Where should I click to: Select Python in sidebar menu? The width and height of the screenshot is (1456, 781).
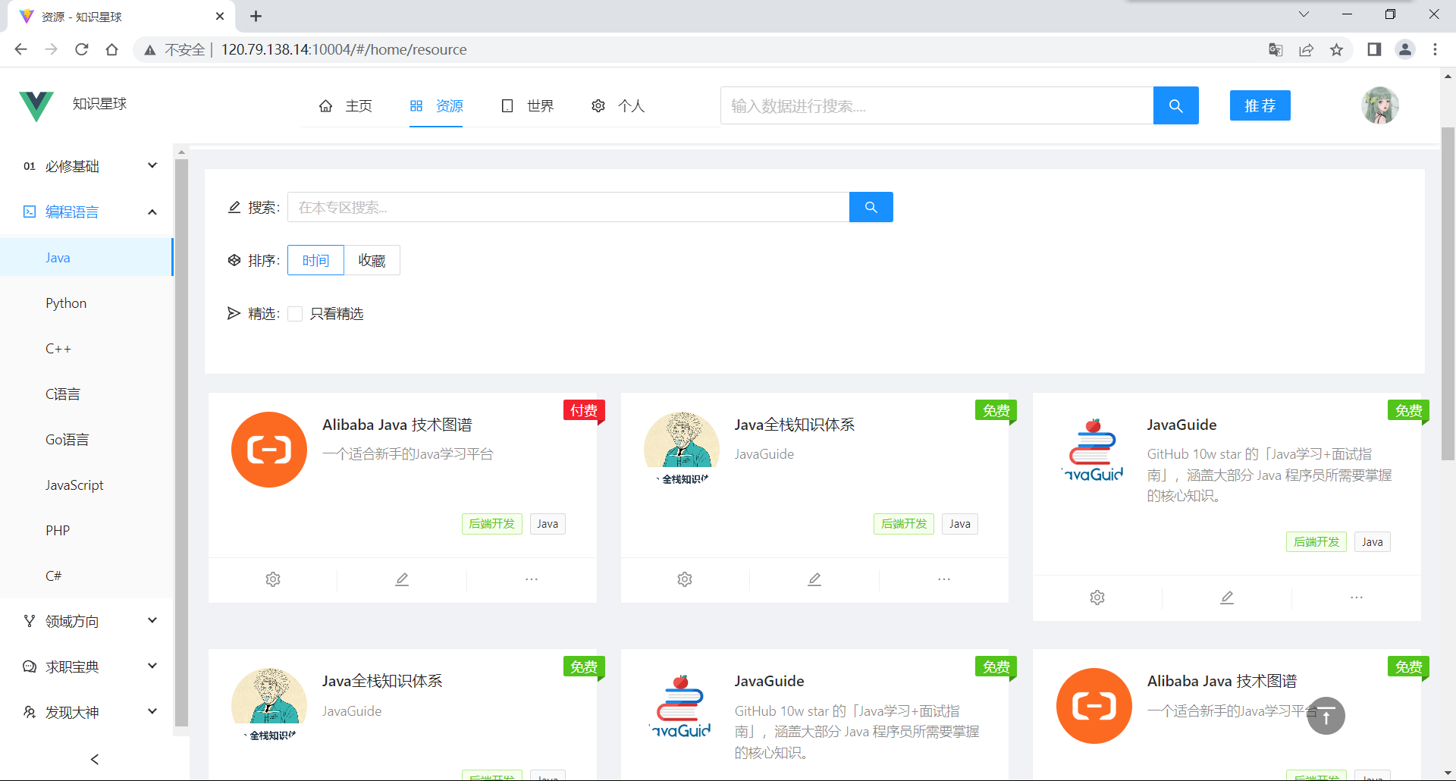tap(86, 303)
